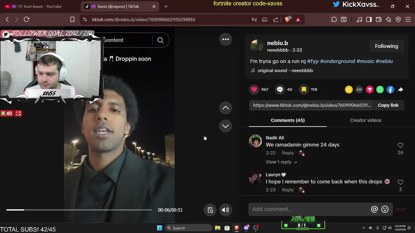This screenshot has width=415, height=233.
Task: Open nebiu.b's profile avatar
Action: (257, 46)
